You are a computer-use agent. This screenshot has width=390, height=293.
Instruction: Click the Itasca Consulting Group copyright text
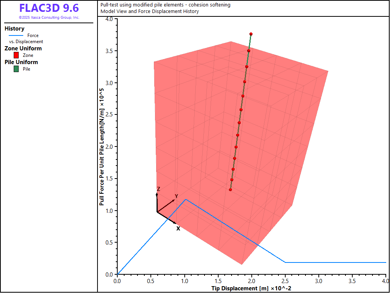point(49,18)
